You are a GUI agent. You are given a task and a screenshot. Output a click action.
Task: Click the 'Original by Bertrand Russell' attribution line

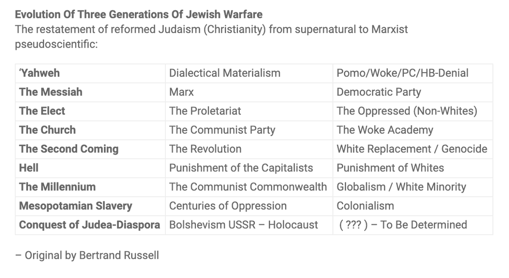[x=87, y=256]
